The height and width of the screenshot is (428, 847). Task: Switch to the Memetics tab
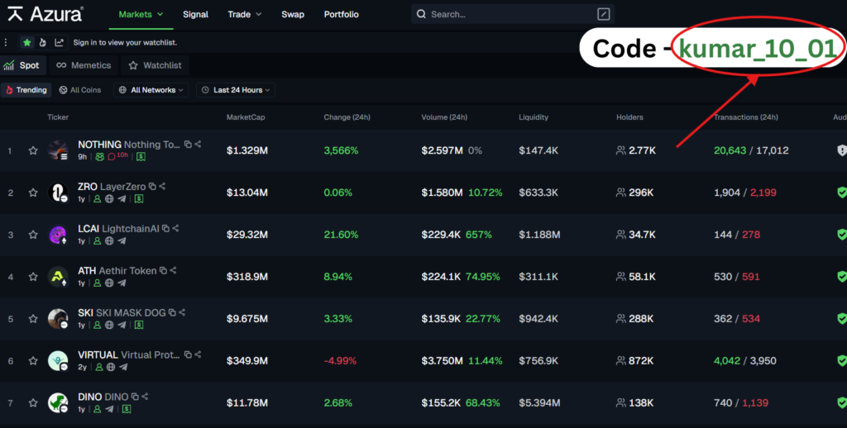point(84,65)
